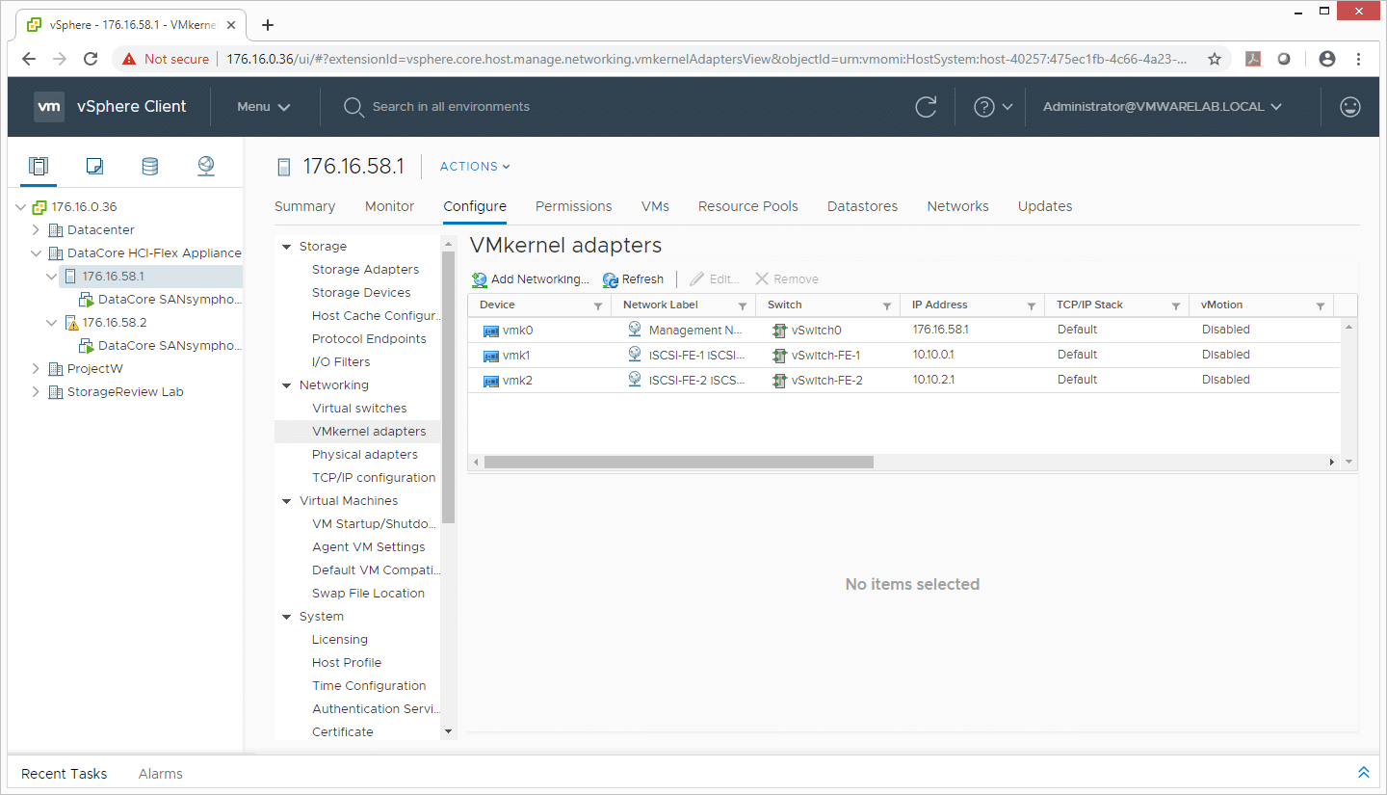Screen dimensions: 1387x795
Task: Select Physical adapters settings item
Action: tap(365, 455)
